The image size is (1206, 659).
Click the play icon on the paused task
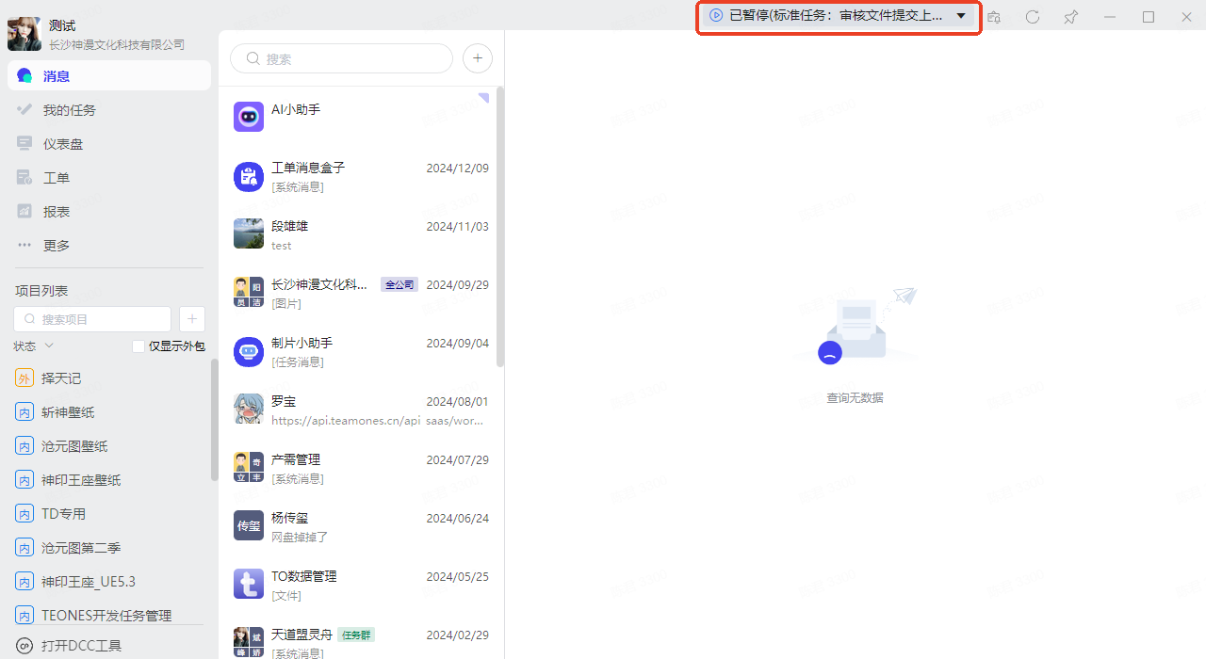point(716,15)
